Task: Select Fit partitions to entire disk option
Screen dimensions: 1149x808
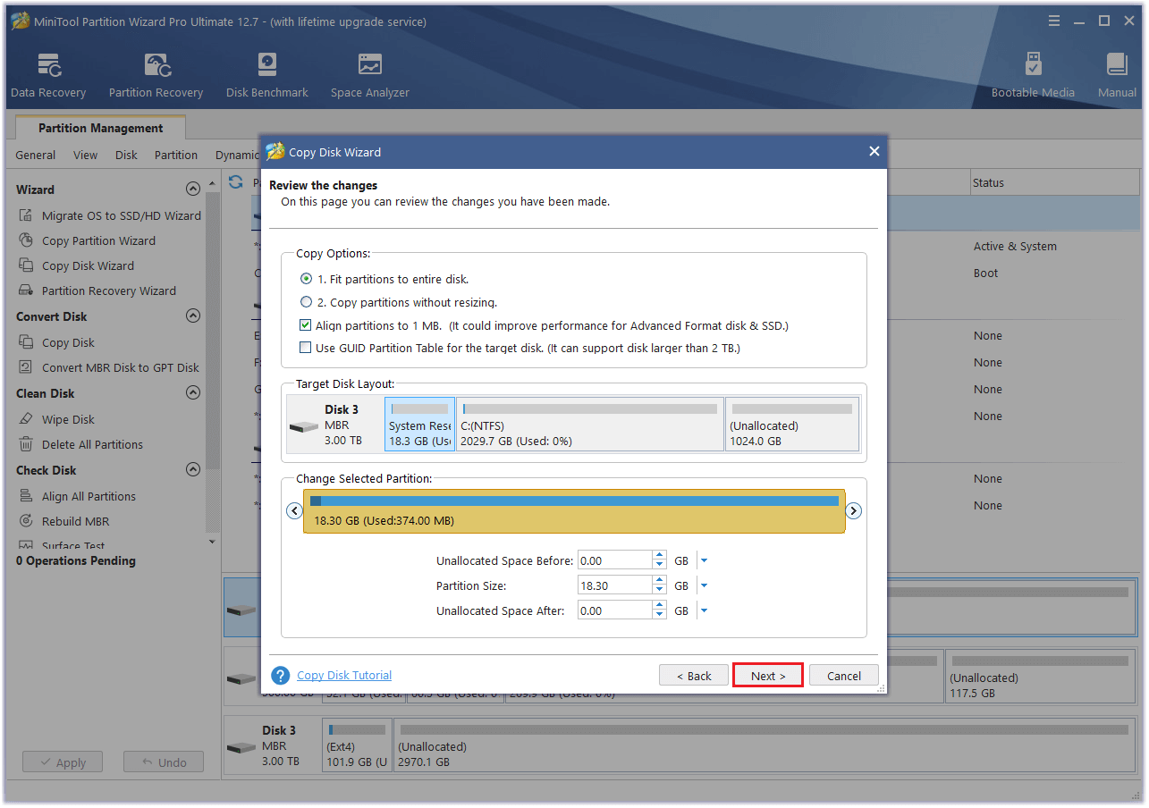Action: (x=307, y=279)
